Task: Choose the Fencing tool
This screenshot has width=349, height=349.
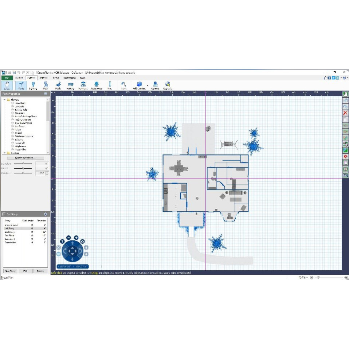Action: coord(71,86)
